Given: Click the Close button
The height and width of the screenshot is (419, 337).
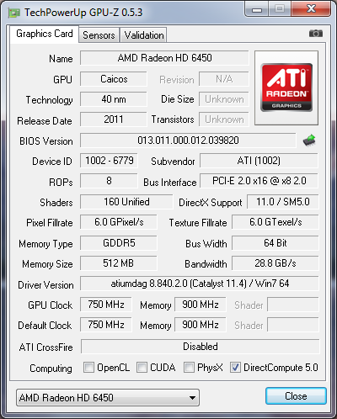Looking at the screenshot, I should 296,396.
